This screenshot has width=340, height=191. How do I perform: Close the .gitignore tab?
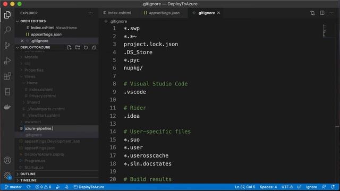point(218,13)
